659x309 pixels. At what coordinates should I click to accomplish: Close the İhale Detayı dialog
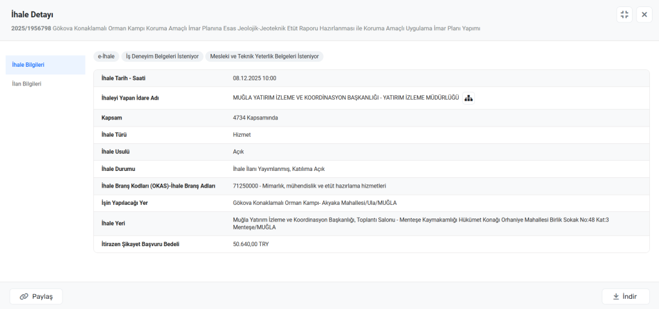click(x=644, y=15)
